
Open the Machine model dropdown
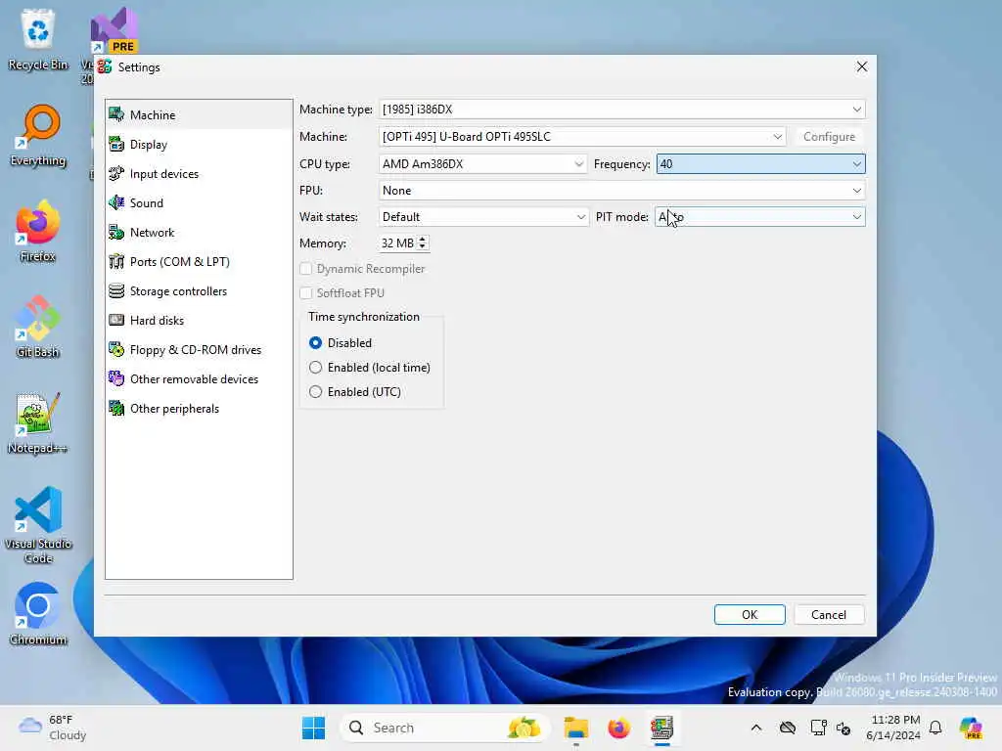(582, 137)
